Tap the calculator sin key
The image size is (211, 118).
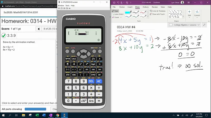tap(87, 70)
